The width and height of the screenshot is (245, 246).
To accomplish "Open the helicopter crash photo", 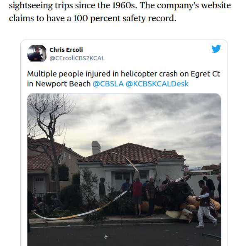I will (124, 170).
